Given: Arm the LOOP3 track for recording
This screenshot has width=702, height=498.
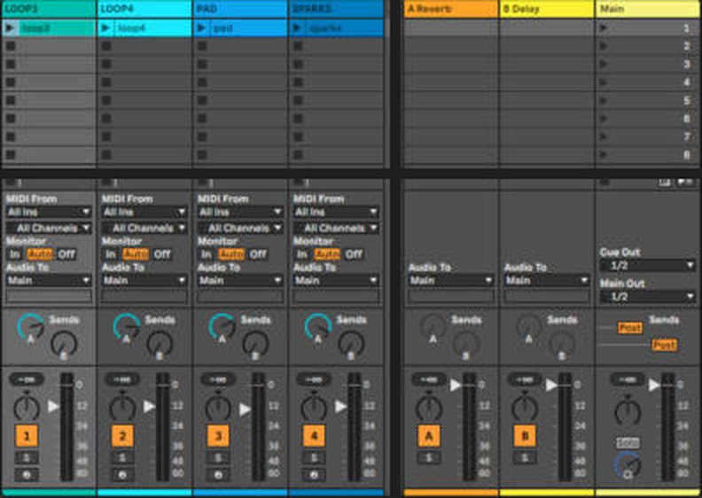Looking at the screenshot, I should [27, 475].
